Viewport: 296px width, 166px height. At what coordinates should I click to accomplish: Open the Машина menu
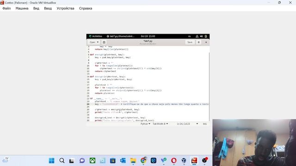[x=22, y=8]
